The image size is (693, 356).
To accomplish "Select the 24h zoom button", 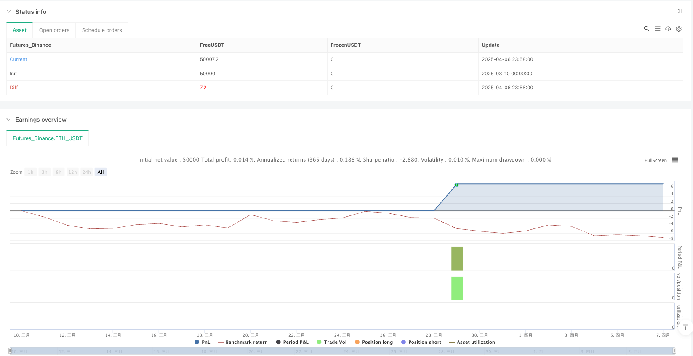I will 86,172.
